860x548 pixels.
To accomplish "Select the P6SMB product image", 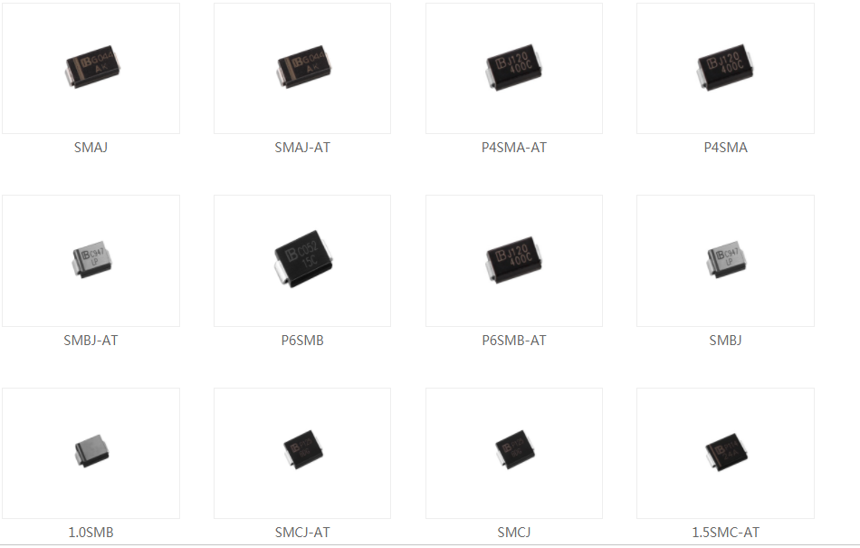I will tap(302, 261).
